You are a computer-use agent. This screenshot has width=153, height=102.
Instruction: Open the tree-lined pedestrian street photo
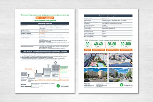(x=121, y=75)
